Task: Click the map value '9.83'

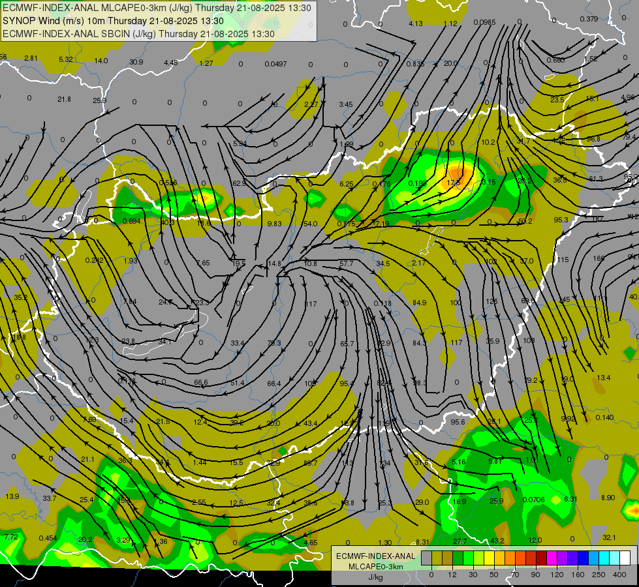Action: [x=274, y=224]
